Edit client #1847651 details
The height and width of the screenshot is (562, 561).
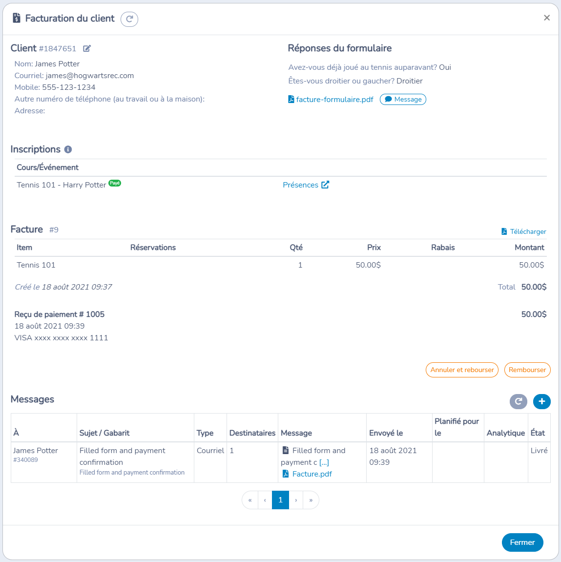[x=87, y=48]
